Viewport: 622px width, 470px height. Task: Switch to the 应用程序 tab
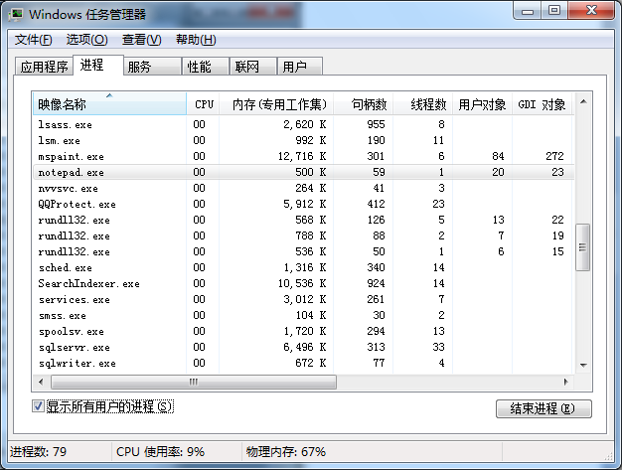[x=44, y=67]
